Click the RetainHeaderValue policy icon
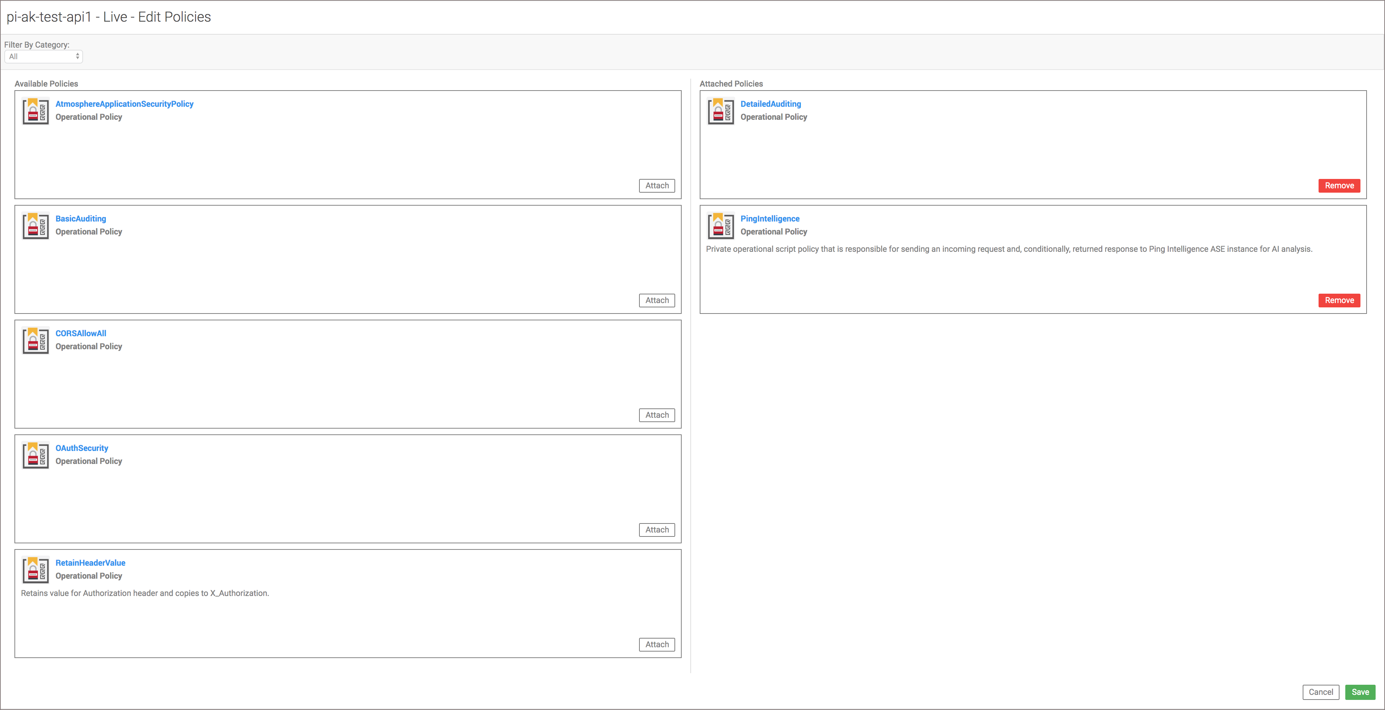The image size is (1385, 710). coord(35,570)
